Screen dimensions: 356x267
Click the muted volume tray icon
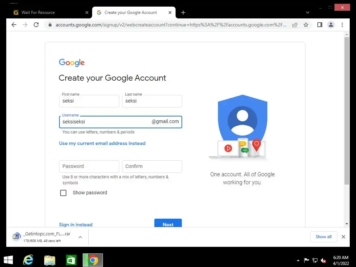pos(323,260)
